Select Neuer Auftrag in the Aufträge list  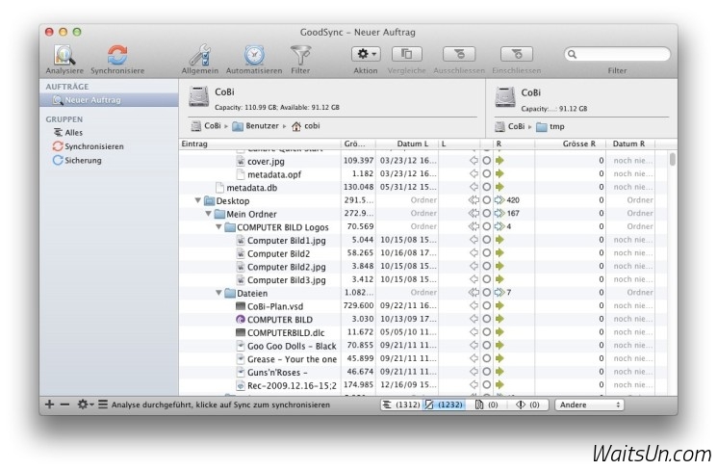click(92, 100)
